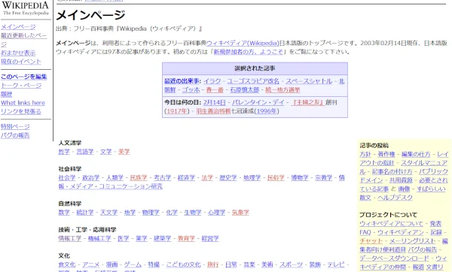This screenshot has width=452, height=272.
Task: Open the 社会学 link
Action: [67, 177]
